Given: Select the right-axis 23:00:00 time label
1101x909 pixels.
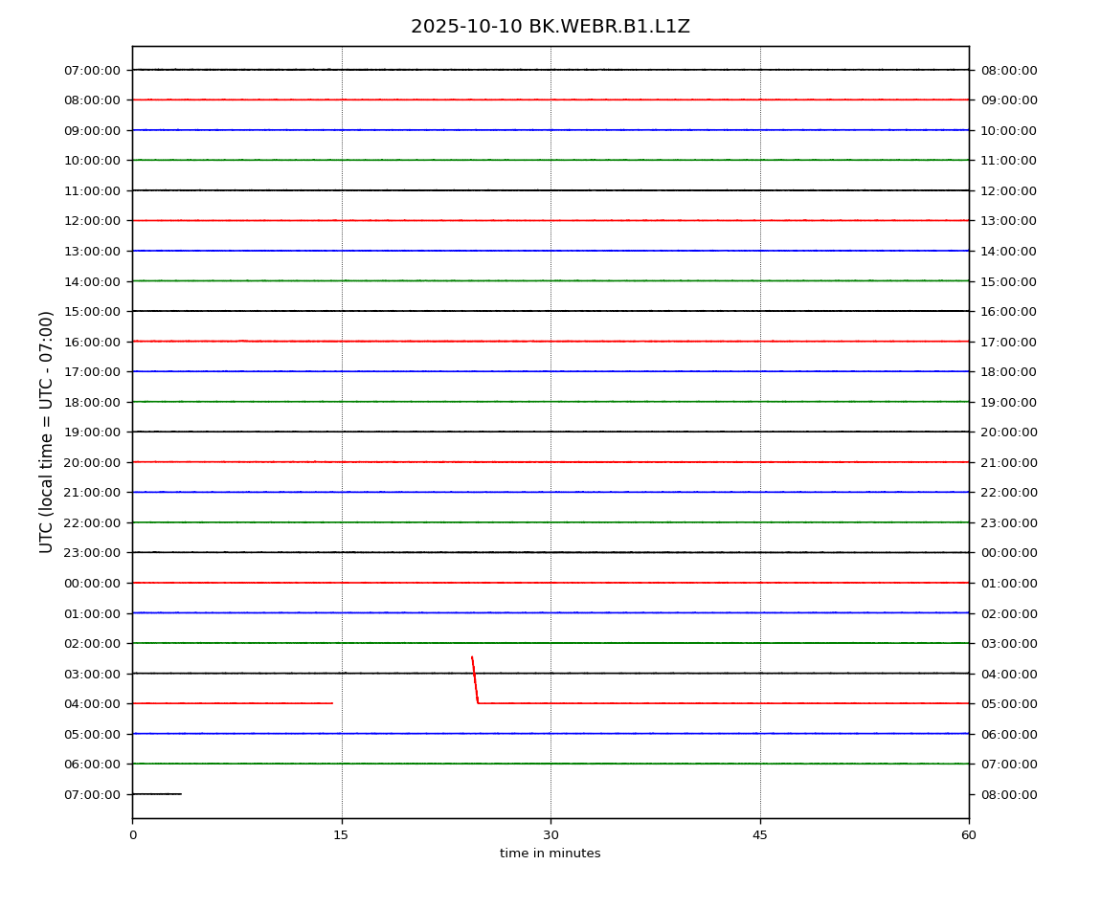Looking at the screenshot, I should pyautogui.click(x=1008, y=522).
